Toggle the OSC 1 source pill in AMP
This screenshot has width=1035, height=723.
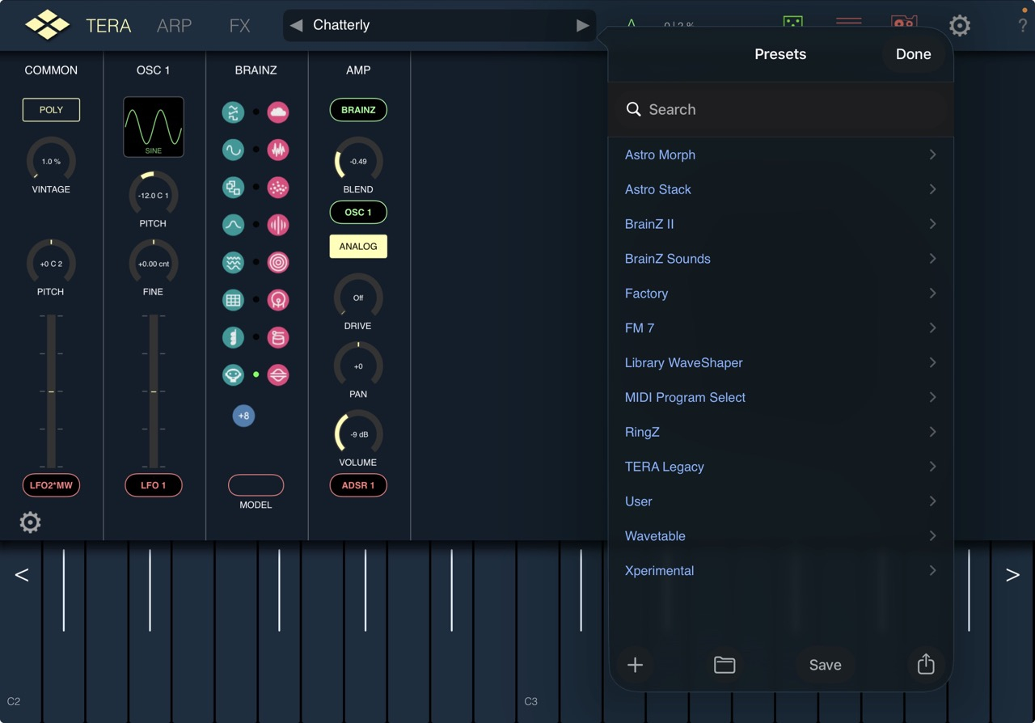[x=358, y=213]
